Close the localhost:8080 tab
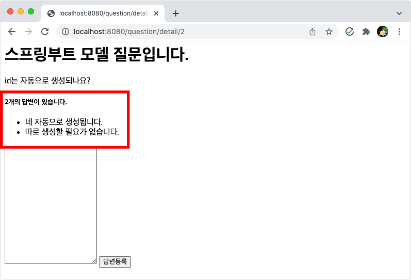 156,13
